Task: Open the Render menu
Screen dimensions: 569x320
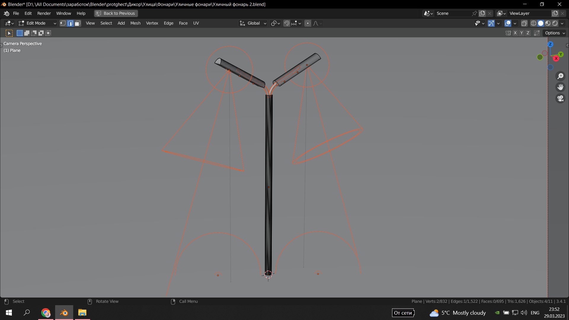Action: tap(44, 13)
